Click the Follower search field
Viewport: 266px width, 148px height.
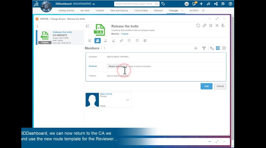click(165, 76)
